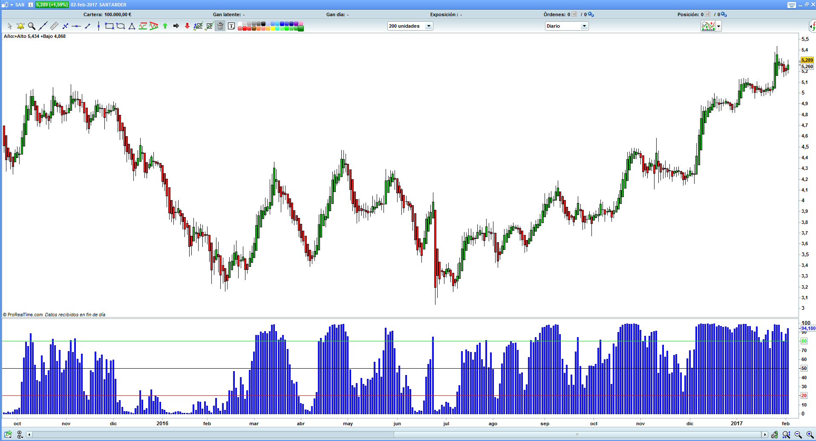
Task: Pick the yellow color swatch
Action: tap(273, 29)
